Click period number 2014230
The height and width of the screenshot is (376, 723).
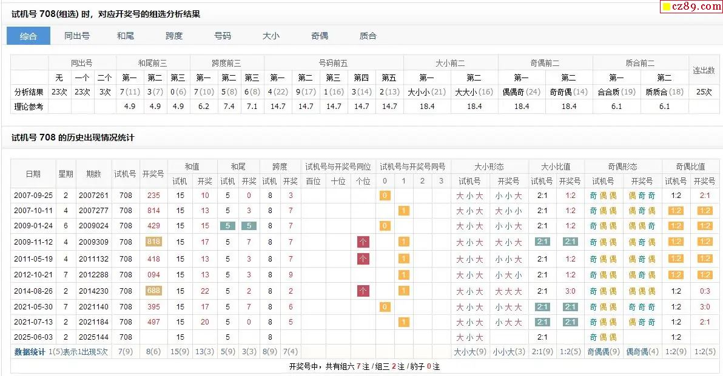[x=93, y=291]
